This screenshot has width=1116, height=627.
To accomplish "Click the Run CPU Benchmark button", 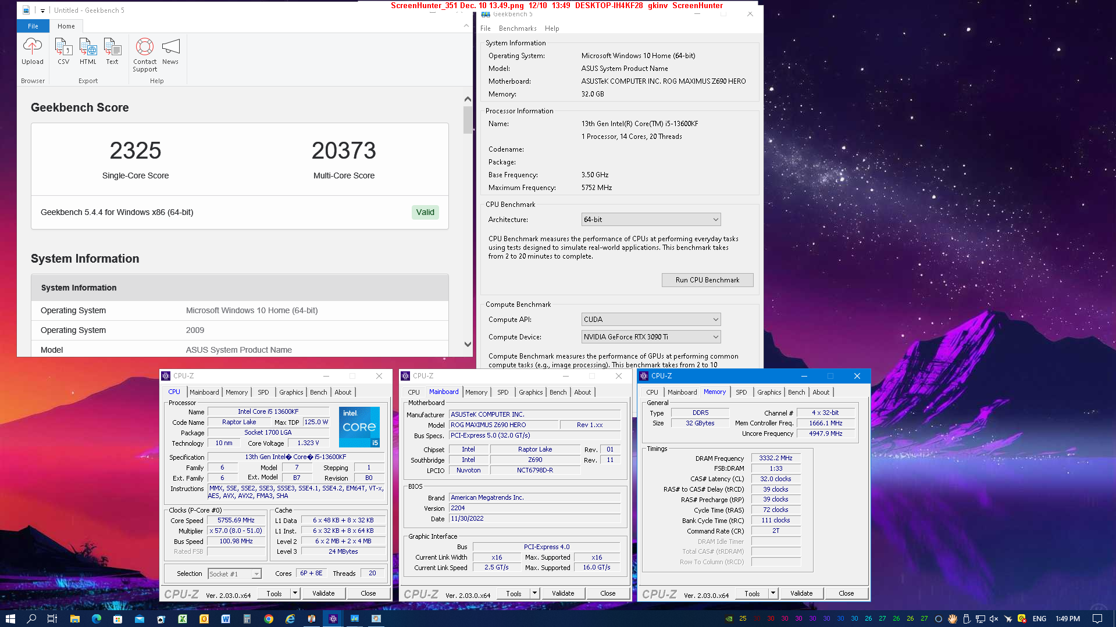I will click(707, 280).
